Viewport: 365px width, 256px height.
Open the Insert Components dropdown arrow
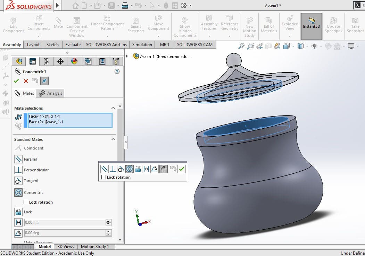pyautogui.click(x=39, y=36)
